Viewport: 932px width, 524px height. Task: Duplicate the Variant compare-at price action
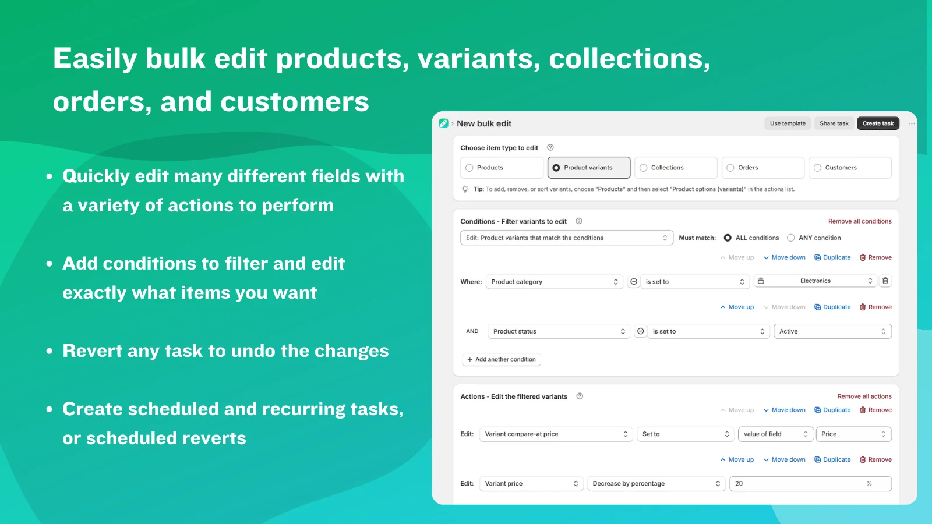click(832, 410)
